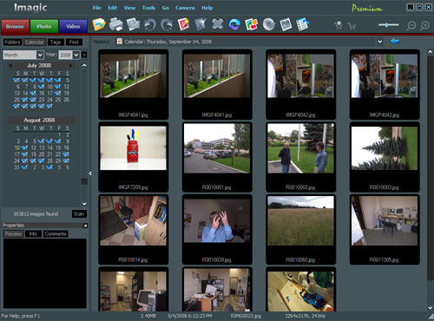Select thumbnail IMGP7209.jpg red pencil cup
This screenshot has height=321, width=434.
[x=133, y=157]
